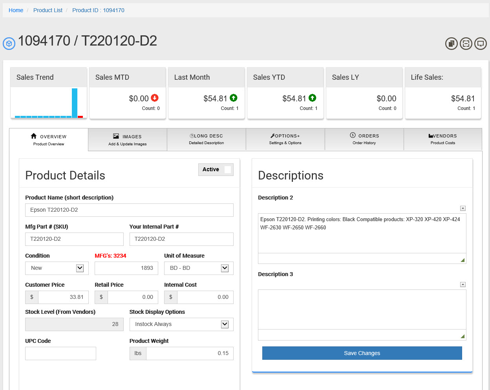The image size is (490, 390).
Task: Click the green up arrow in Last Month
Action: pyautogui.click(x=234, y=98)
